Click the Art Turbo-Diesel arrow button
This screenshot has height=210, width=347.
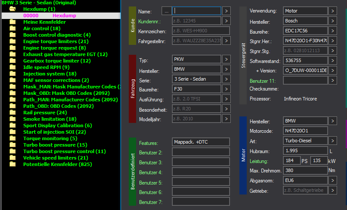333,141
